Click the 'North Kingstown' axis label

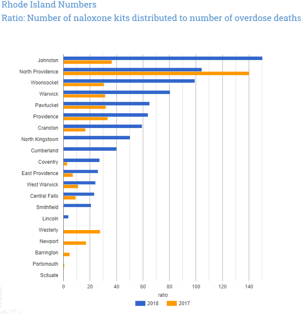pos(40,139)
